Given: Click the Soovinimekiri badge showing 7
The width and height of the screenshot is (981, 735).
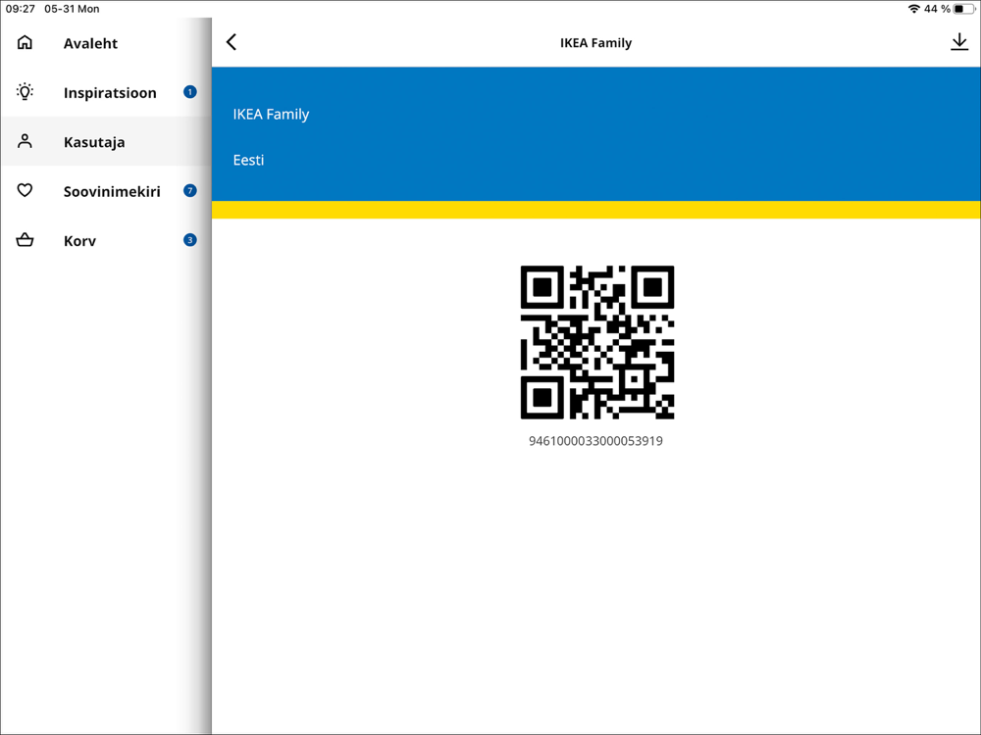Looking at the screenshot, I should pos(190,191).
